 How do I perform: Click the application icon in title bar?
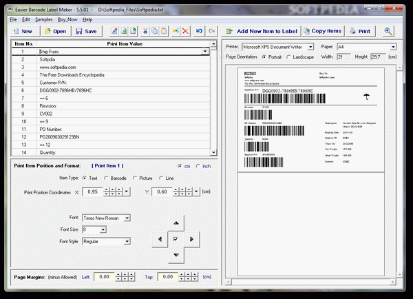coord(10,10)
